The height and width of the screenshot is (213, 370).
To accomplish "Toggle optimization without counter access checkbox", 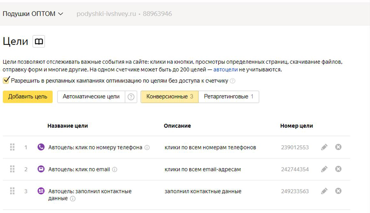I will pyautogui.click(x=6, y=80).
